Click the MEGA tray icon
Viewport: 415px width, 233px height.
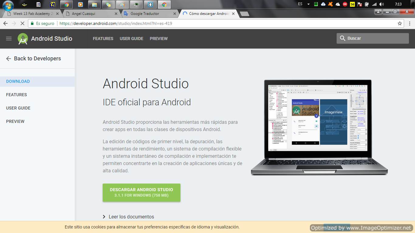[345, 4]
